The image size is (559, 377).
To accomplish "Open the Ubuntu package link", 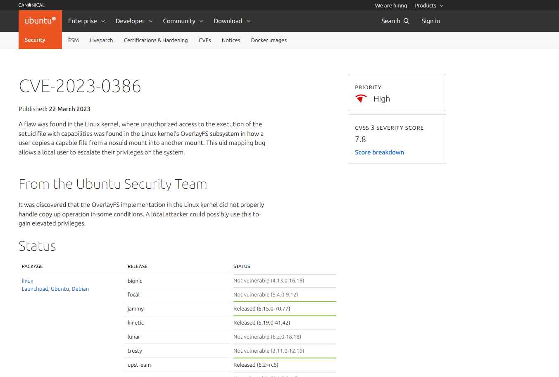I will pyautogui.click(x=60, y=289).
